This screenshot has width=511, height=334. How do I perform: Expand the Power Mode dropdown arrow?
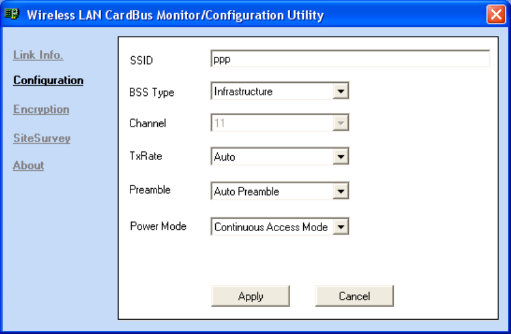tap(341, 227)
